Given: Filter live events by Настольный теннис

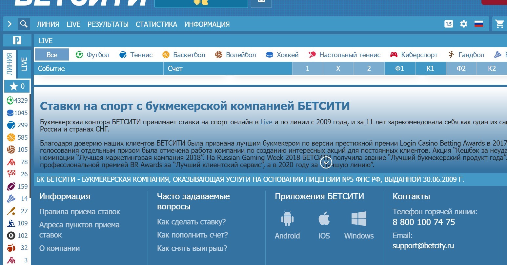Looking at the screenshot, I should pyautogui.click(x=344, y=55).
